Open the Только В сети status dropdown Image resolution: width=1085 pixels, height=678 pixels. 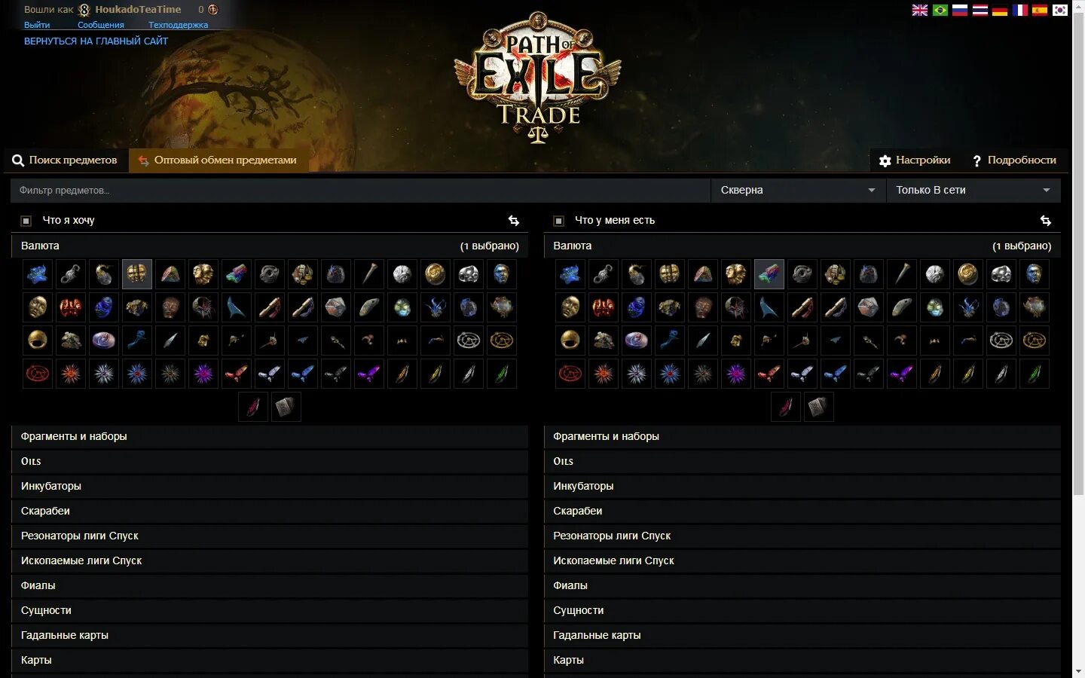pos(973,191)
